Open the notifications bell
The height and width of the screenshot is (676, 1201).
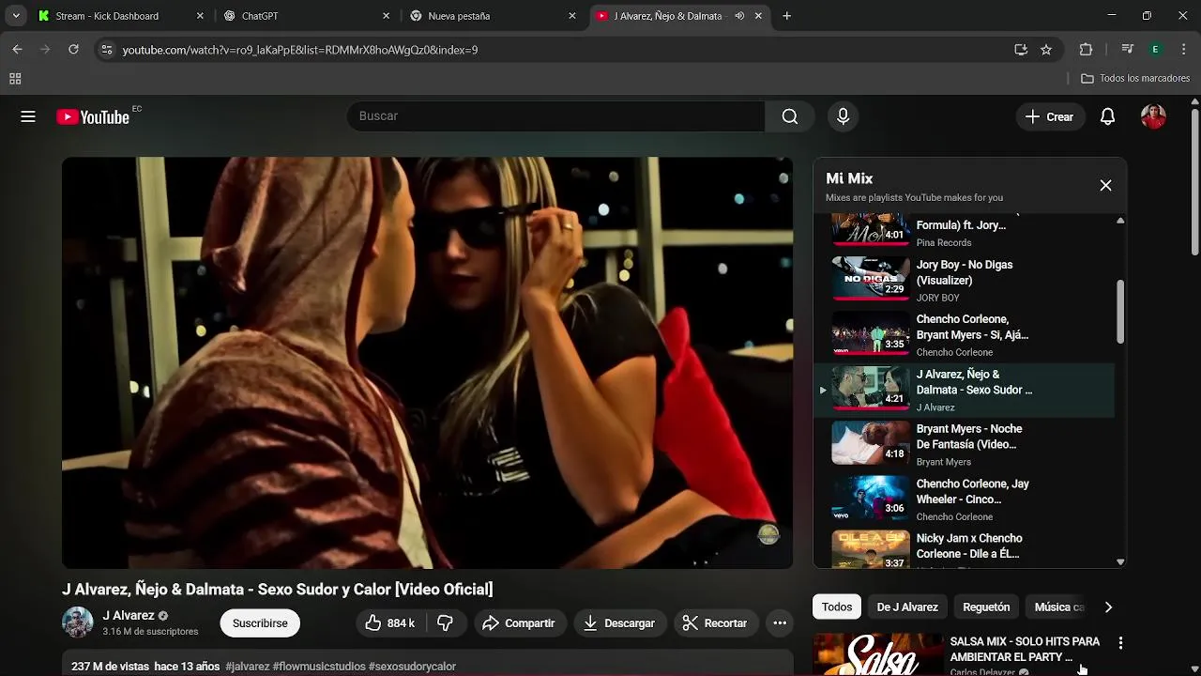coord(1107,116)
